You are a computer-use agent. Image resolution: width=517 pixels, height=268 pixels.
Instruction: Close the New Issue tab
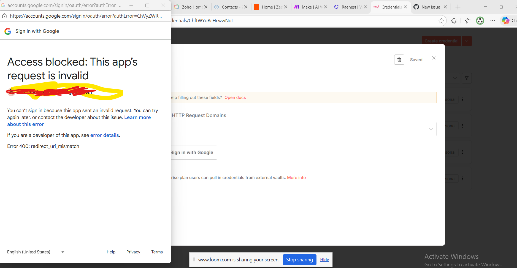point(445,7)
